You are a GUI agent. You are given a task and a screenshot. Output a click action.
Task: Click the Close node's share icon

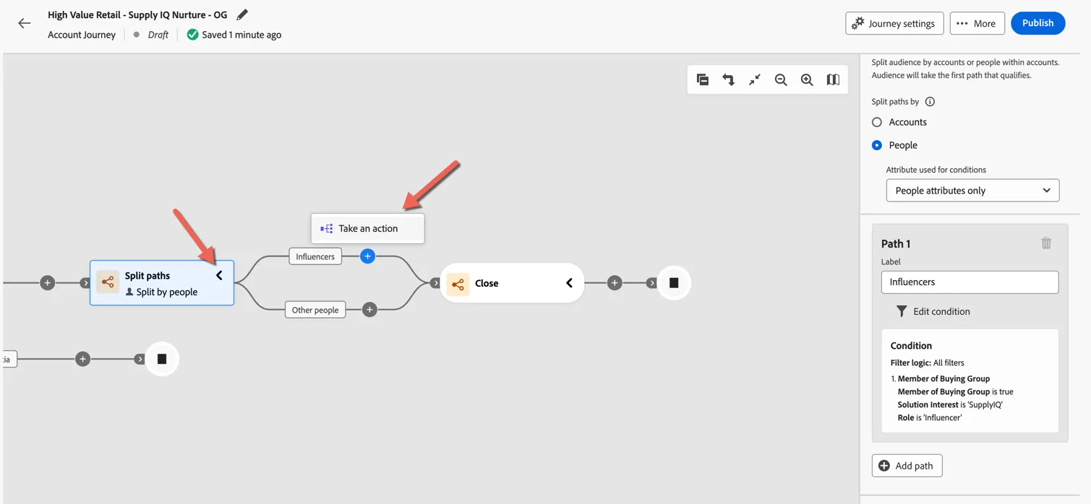[458, 284]
